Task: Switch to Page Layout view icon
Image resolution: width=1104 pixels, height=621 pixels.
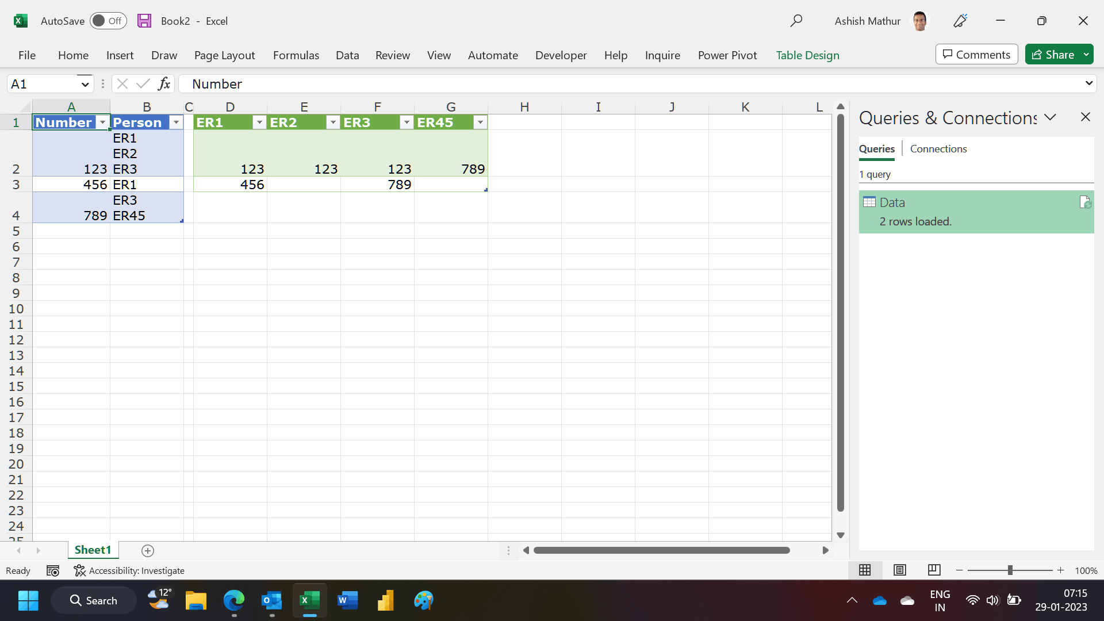Action: click(x=900, y=570)
